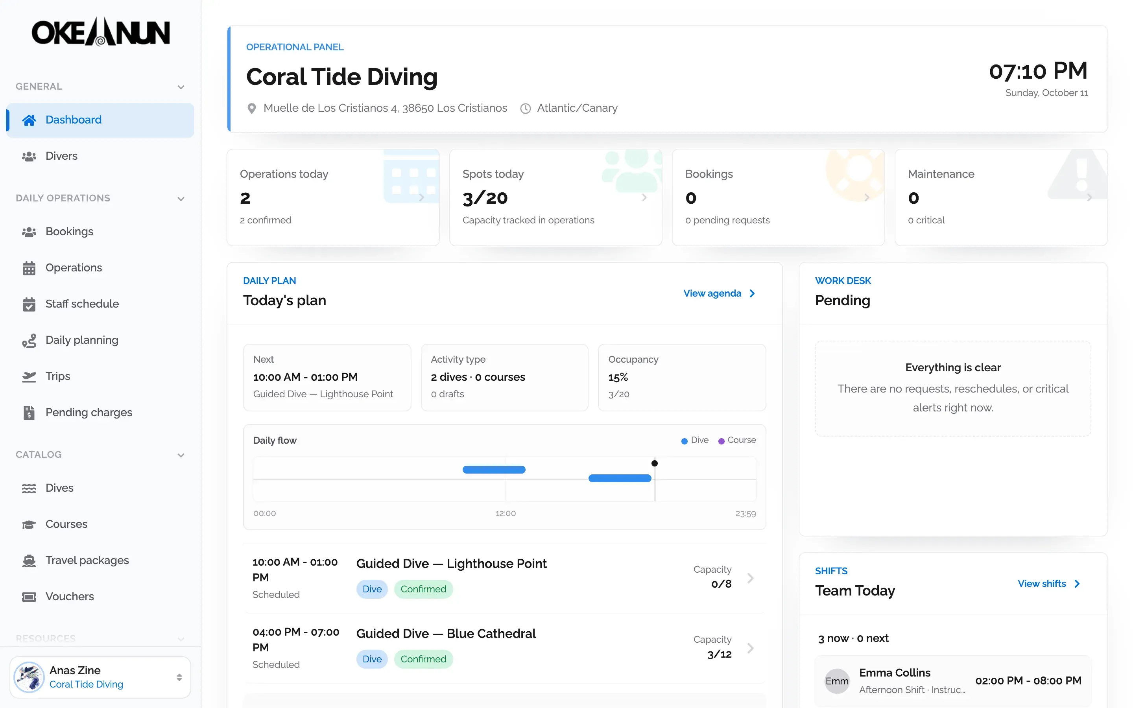Viewport: 1133px width, 708px height.
Task: Click the Pending charges invoice icon
Action: coord(29,413)
